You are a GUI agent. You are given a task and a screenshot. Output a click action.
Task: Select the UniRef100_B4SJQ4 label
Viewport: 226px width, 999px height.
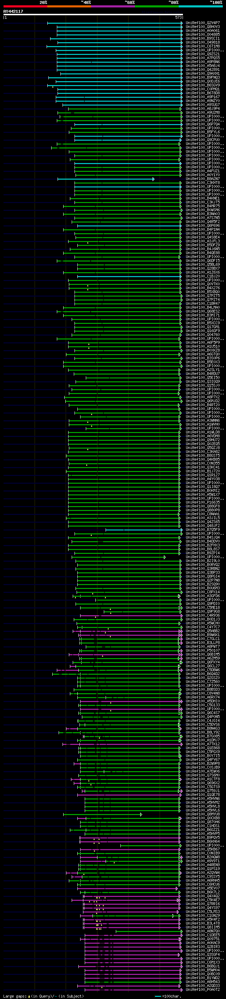(x=203, y=537)
